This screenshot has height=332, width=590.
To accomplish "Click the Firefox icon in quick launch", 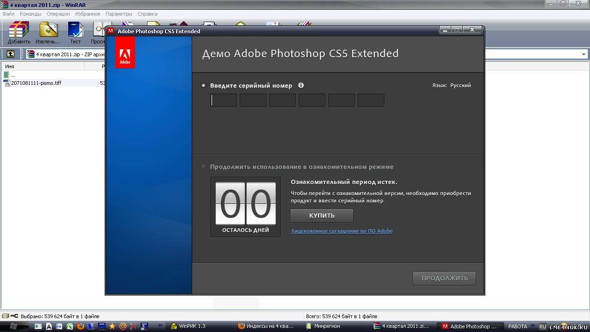I will [x=80, y=326].
